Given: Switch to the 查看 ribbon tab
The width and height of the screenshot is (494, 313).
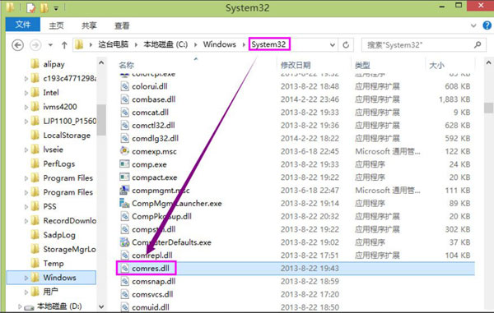Looking at the screenshot, I should coord(122,25).
